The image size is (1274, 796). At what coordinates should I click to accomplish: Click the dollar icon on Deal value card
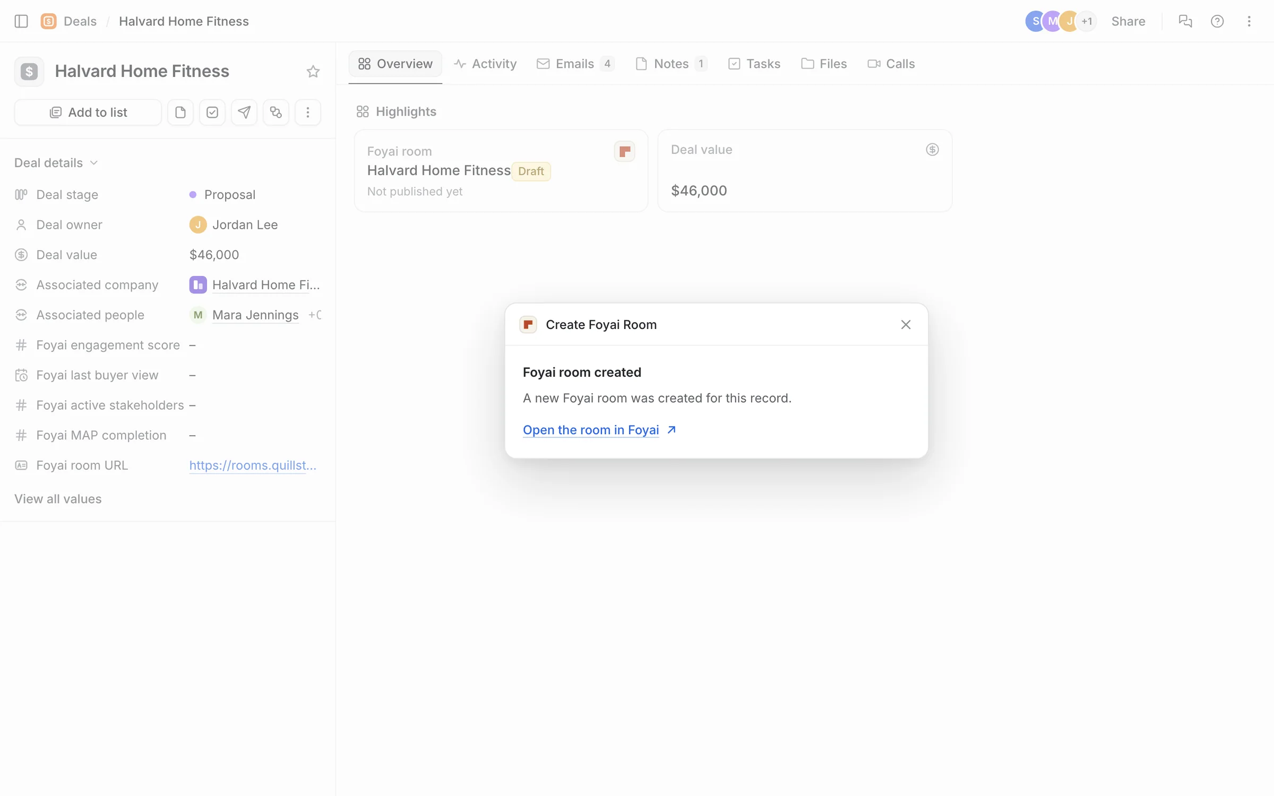point(932,150)
